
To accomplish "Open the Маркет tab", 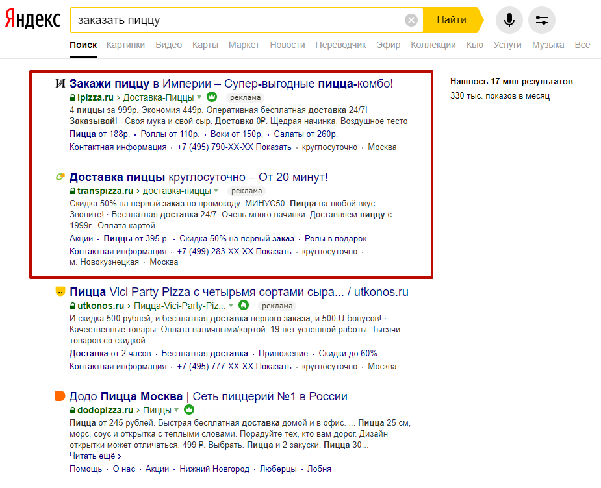I will point(244,45).
